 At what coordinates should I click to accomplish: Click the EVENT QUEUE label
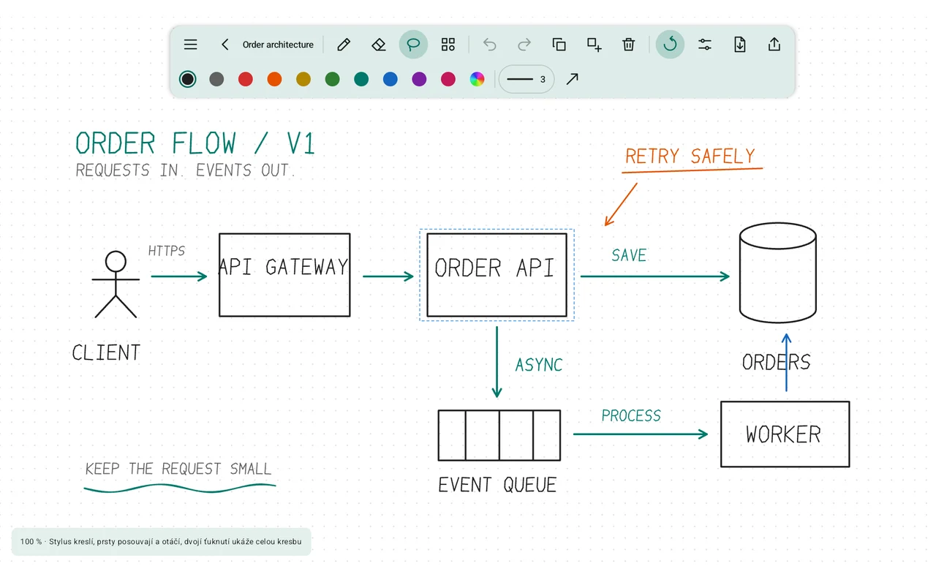click(x=497, y=485)
